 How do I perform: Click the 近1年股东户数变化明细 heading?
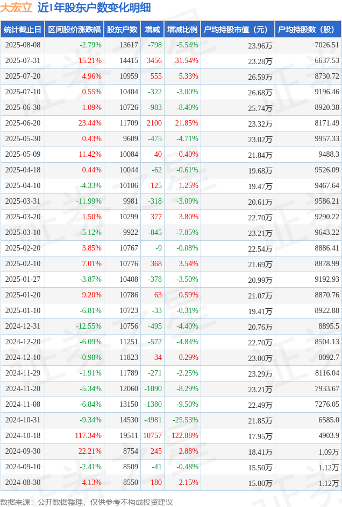pyautogui.click(x=94, y=8)
